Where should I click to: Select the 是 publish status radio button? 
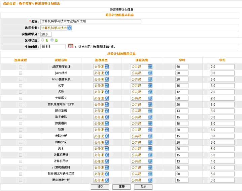pyautogui.click(x=52, y=40)
